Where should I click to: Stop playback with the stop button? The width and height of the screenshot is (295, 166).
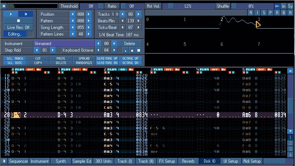[x=18, y=21]
